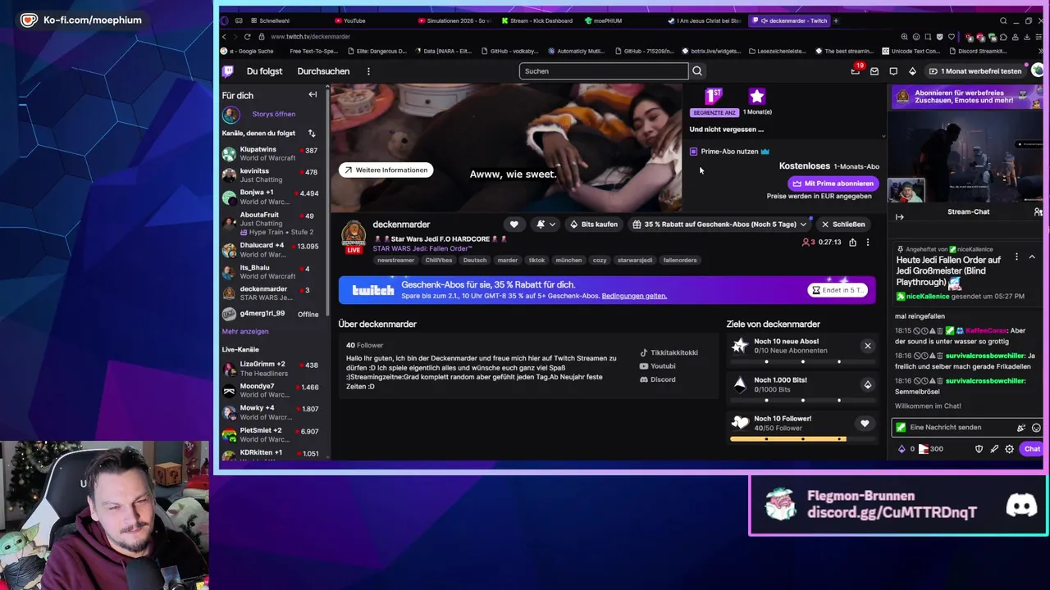Open the STAR WARS Jedi: Fallen Order category link
This screenshot has height=590, width=1050.
click(422, 248)
